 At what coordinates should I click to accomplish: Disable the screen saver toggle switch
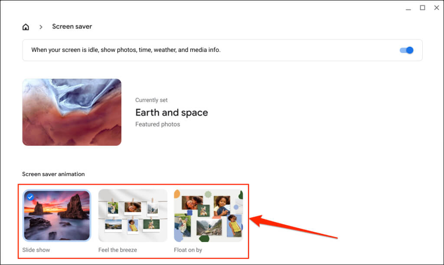click(x=406, y=50)
